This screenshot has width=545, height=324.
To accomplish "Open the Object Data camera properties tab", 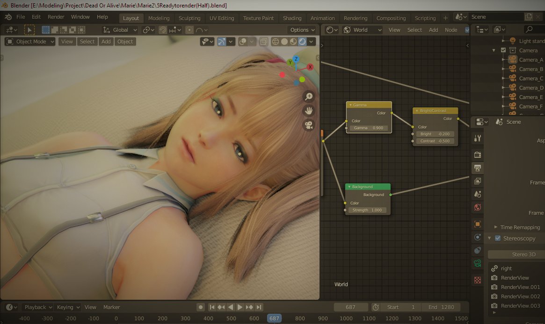I will [478, 264].
